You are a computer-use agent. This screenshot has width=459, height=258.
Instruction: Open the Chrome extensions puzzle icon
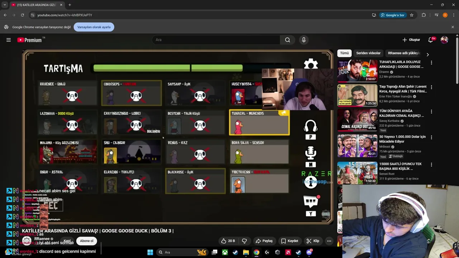click(x=424, y=15)
